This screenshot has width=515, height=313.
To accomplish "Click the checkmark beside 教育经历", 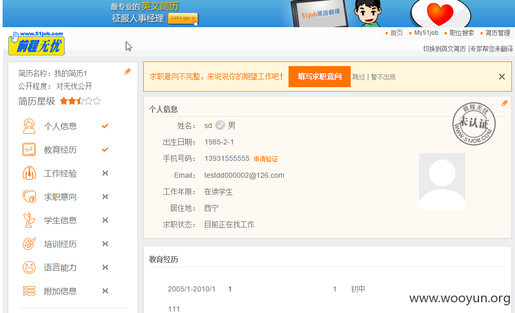I will 105,150.
